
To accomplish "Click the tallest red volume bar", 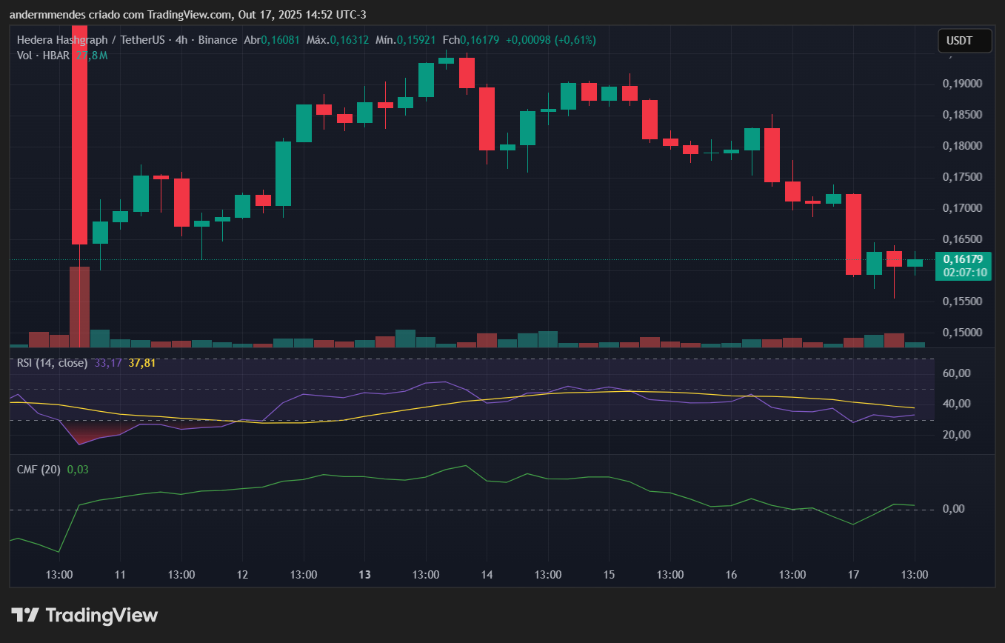I will coord(79,306).
